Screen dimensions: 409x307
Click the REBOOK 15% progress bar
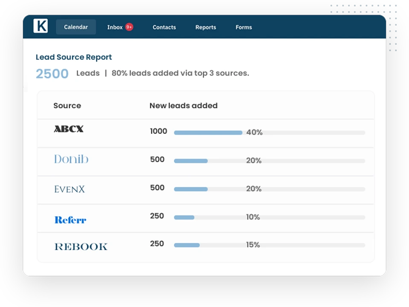[269, 245]
